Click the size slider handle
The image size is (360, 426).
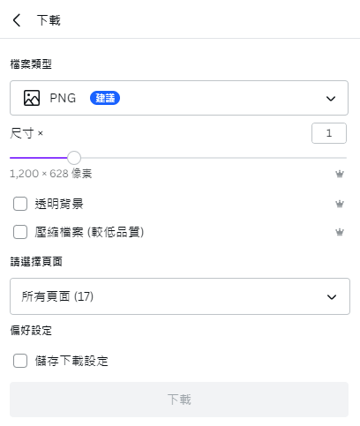click(74, 158)
